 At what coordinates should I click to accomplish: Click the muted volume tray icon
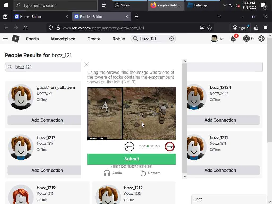click(237, 5)
